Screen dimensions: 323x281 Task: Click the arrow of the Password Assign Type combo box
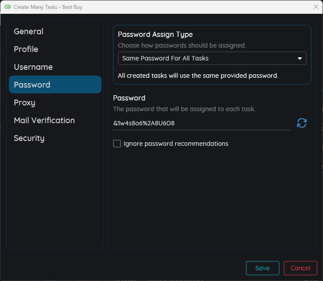click(x=300, y=58)
